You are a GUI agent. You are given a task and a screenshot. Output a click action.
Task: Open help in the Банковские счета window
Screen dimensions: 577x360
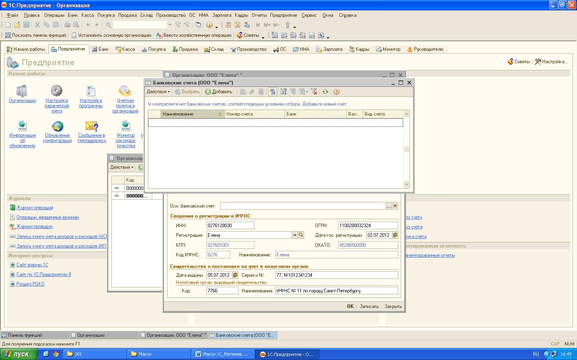tap(337, 92)
